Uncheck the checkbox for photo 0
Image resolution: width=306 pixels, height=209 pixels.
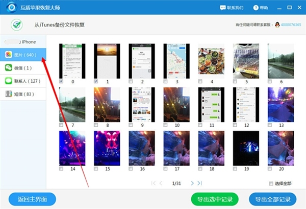coord(61,81)
